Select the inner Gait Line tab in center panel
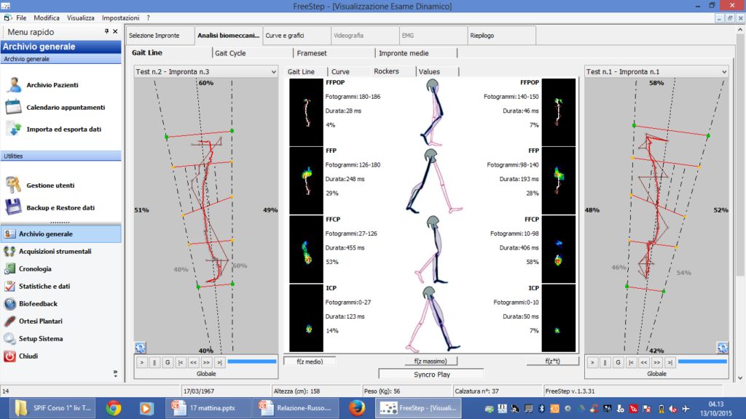The width and height of the screenshot is (746, 419). coord(306,72)
